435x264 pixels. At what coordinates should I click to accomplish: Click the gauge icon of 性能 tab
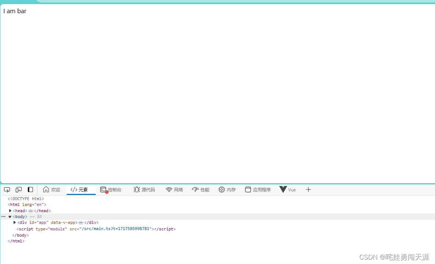[x=195, y=190]
